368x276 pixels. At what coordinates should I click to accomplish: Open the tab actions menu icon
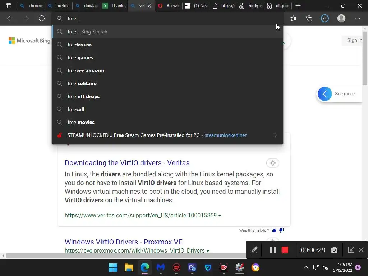[x=9, y=6]
